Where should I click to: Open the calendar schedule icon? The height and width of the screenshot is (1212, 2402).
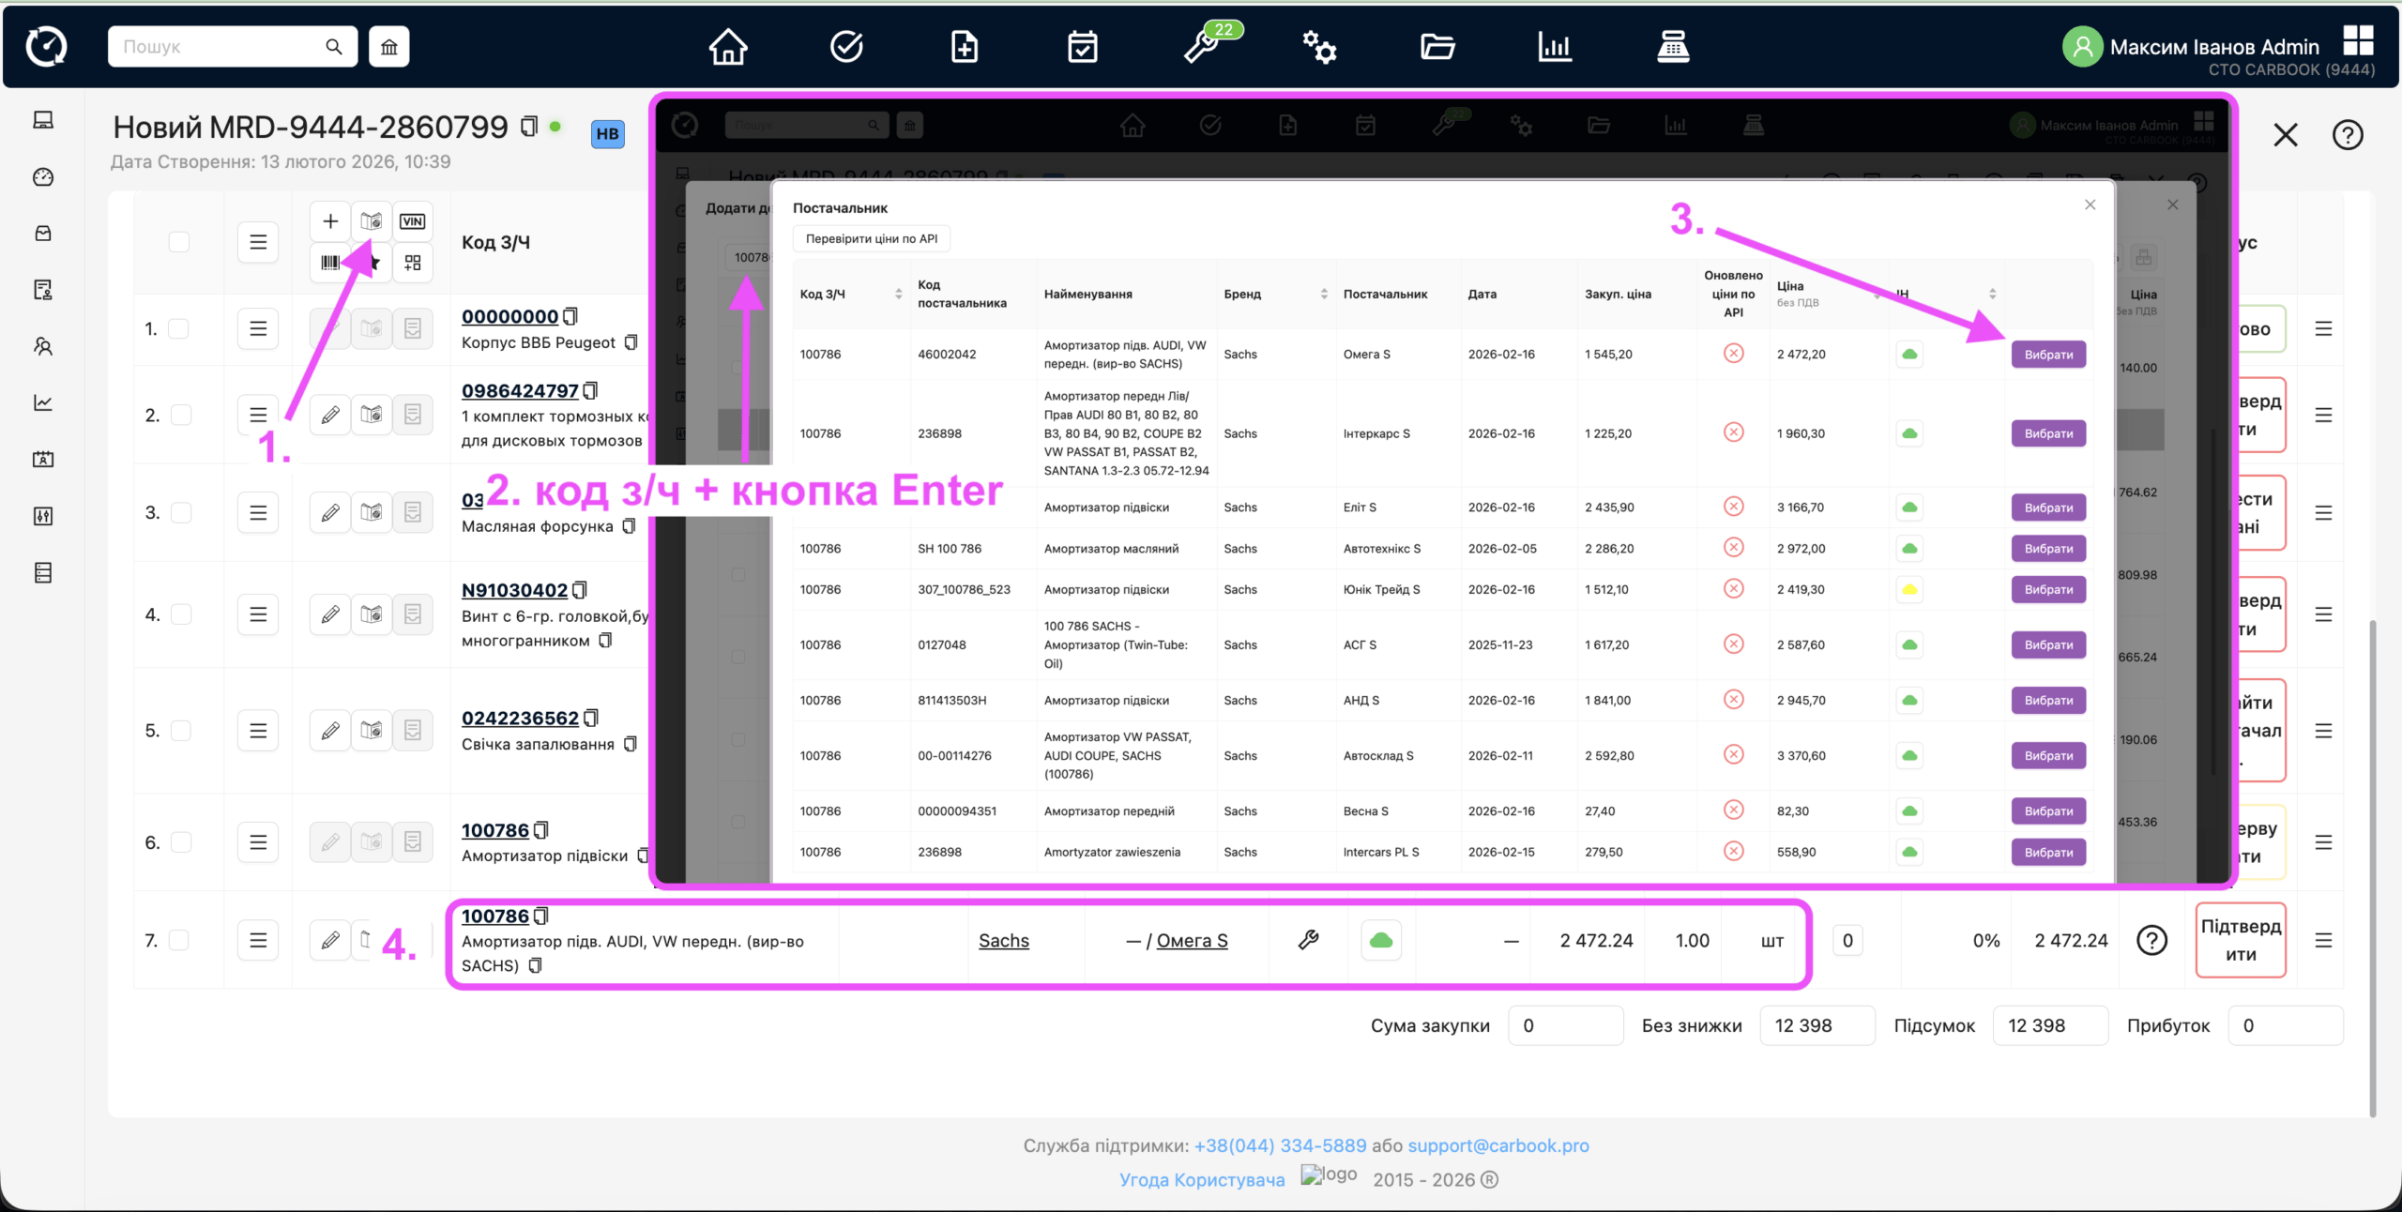point(1083,46)
